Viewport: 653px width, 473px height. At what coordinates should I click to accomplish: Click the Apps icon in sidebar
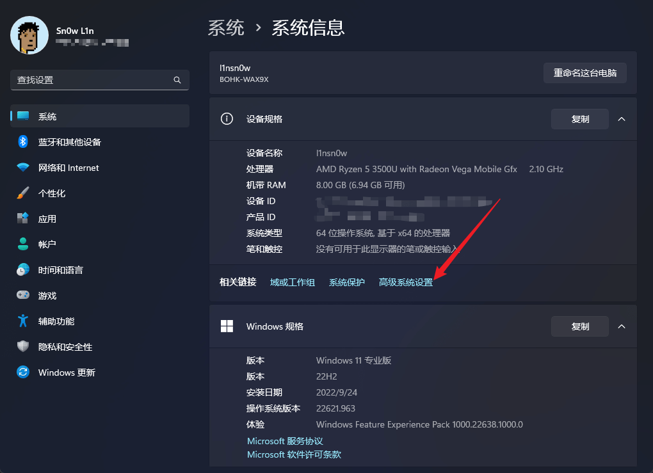(23, 218)
